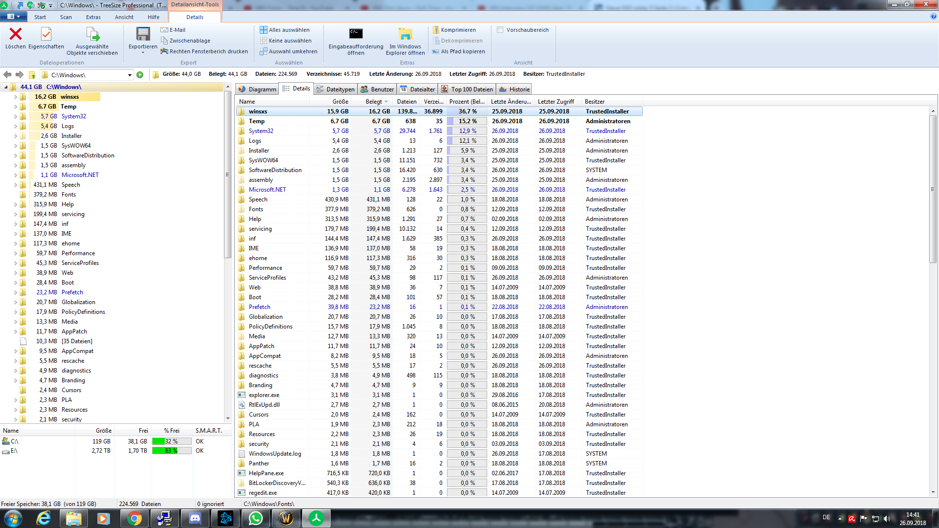This screenshot has width=939, height=528.
Task: Click C:\ drive free space bar
Action: [171, 441]
